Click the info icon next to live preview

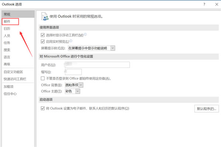pos(71,41)
